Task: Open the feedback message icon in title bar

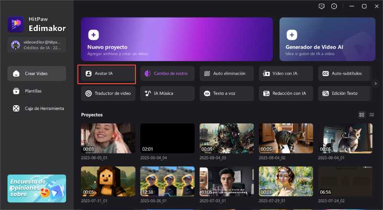Action: [x=321, y=6]
